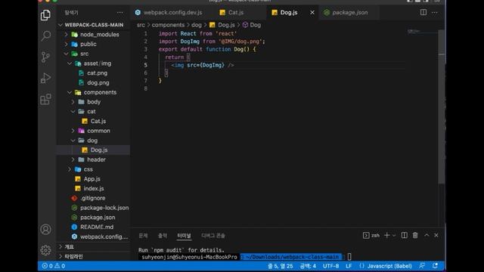Collapse the asset/img folder
This screenshot has width=484, height=272.
93,63
